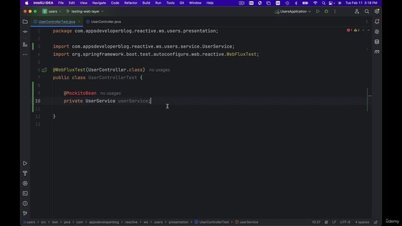Open more run actions menu
The width and height of the screenshot is (402, 226).
[x=335, y=11]
